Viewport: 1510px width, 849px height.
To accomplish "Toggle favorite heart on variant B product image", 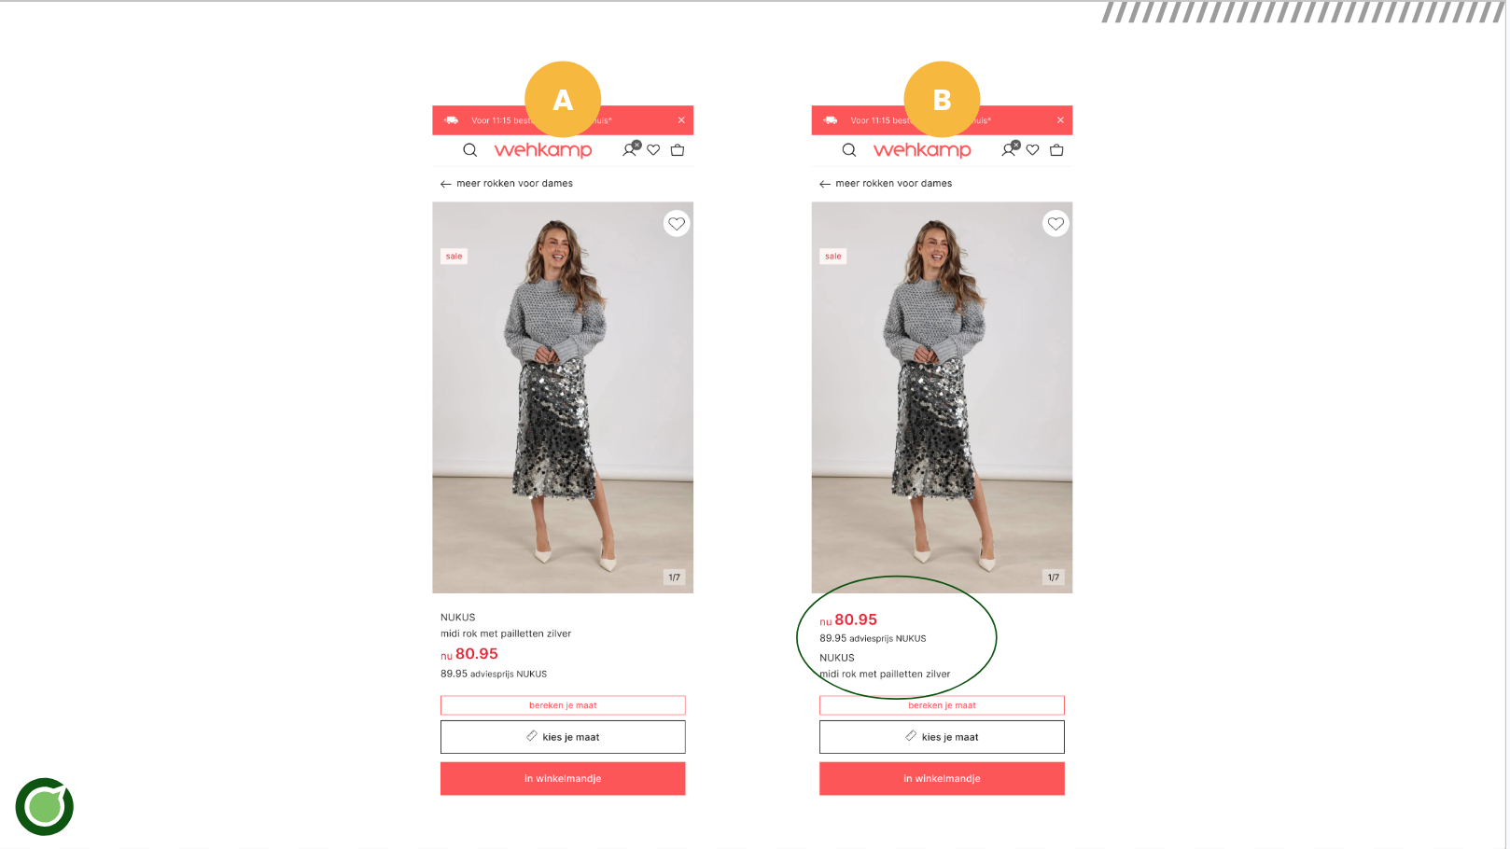I will tap(1056, 224).
